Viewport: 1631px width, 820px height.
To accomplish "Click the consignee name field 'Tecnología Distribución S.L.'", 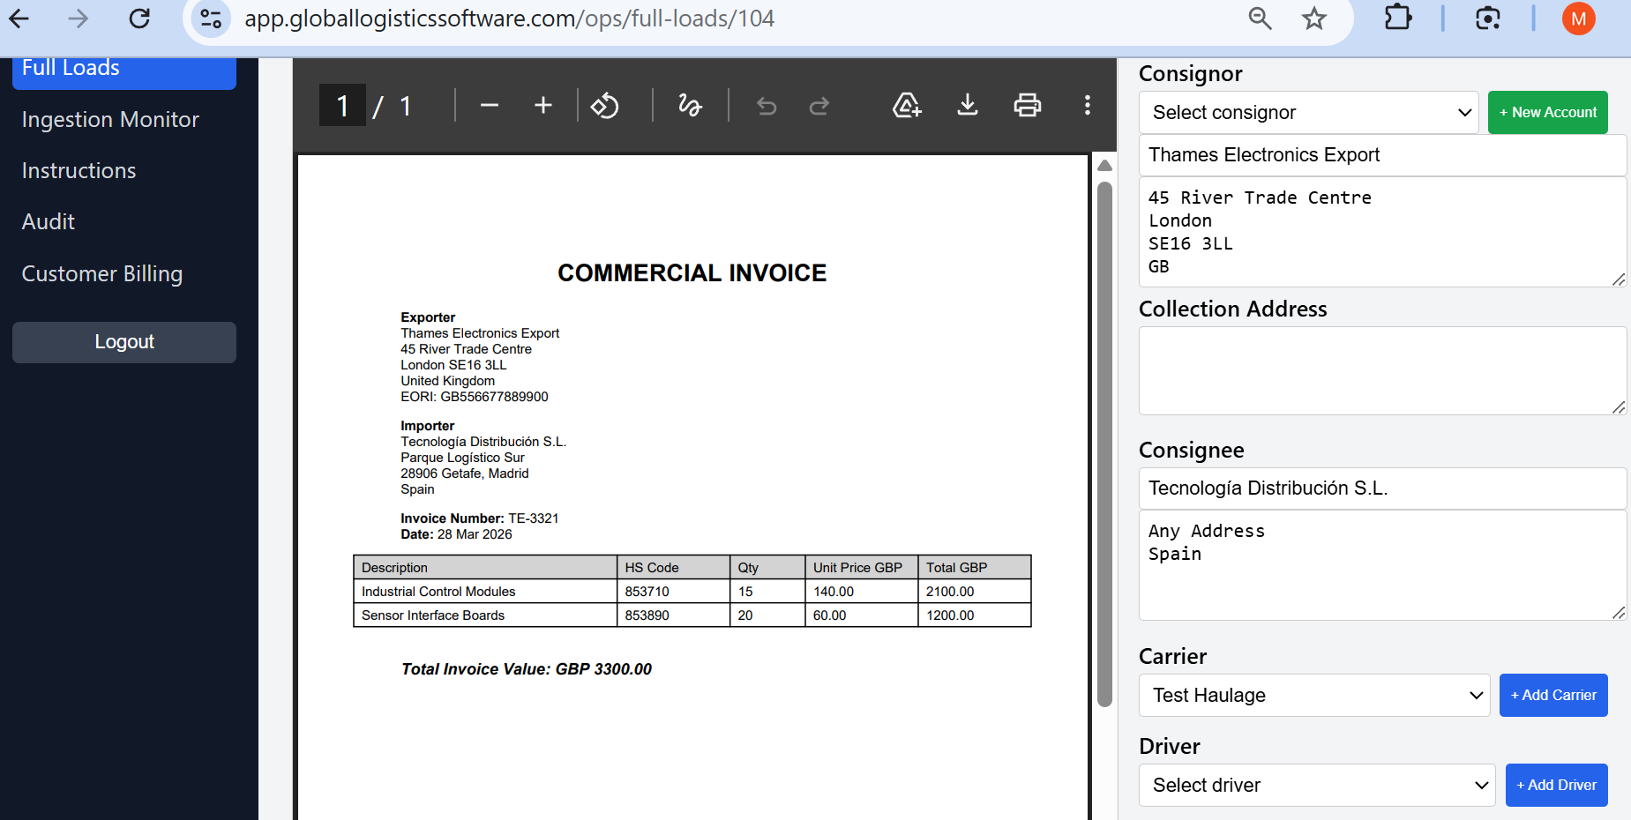I will 1382,488.
